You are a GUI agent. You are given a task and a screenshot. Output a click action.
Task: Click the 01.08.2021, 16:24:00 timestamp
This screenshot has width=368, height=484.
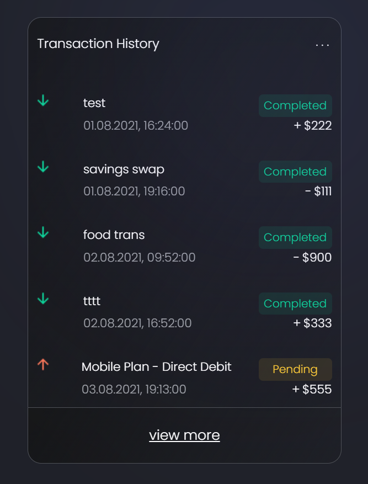click(x=136, y=126)
